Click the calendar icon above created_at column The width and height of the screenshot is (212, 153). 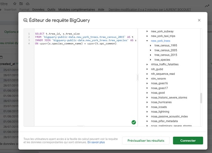(x=1, y=57)
